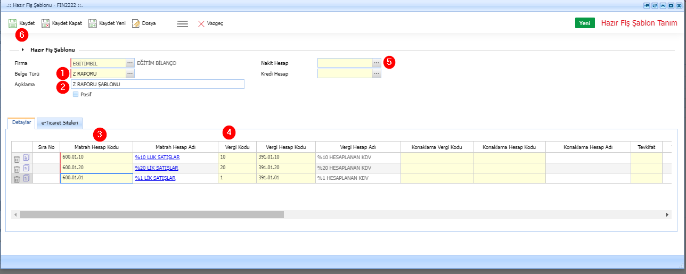
Task: Click the Matrah Hesap Kodu column header
Action: [x=96, y=147]
